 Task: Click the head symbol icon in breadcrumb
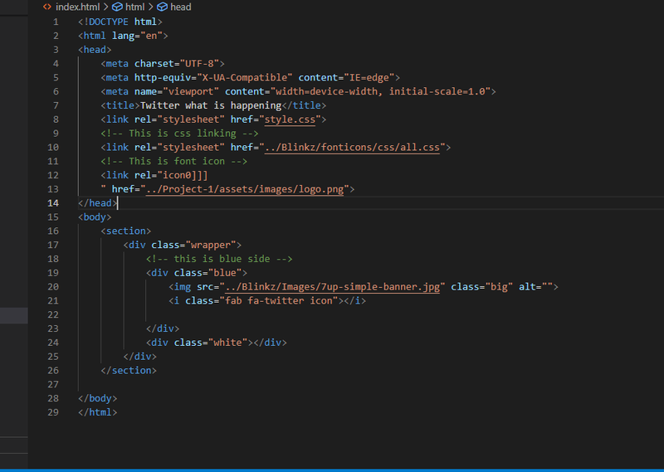point(163,7)
